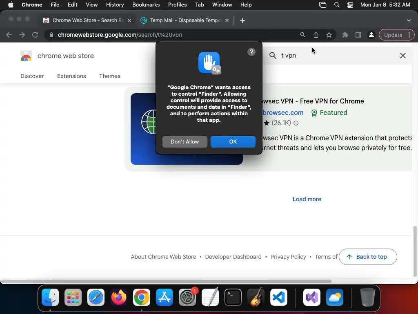Viewport: 418px width, 314px height.
Task: Open Safari from the Dock
Action: click(x=96, y=297)
